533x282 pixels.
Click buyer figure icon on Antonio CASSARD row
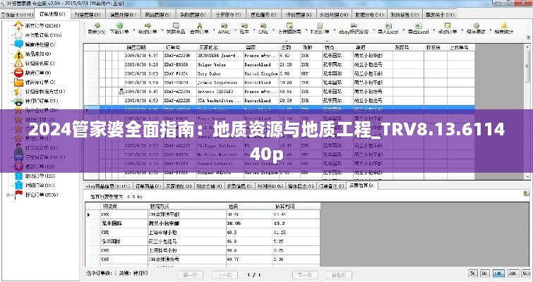click(121, 91)
